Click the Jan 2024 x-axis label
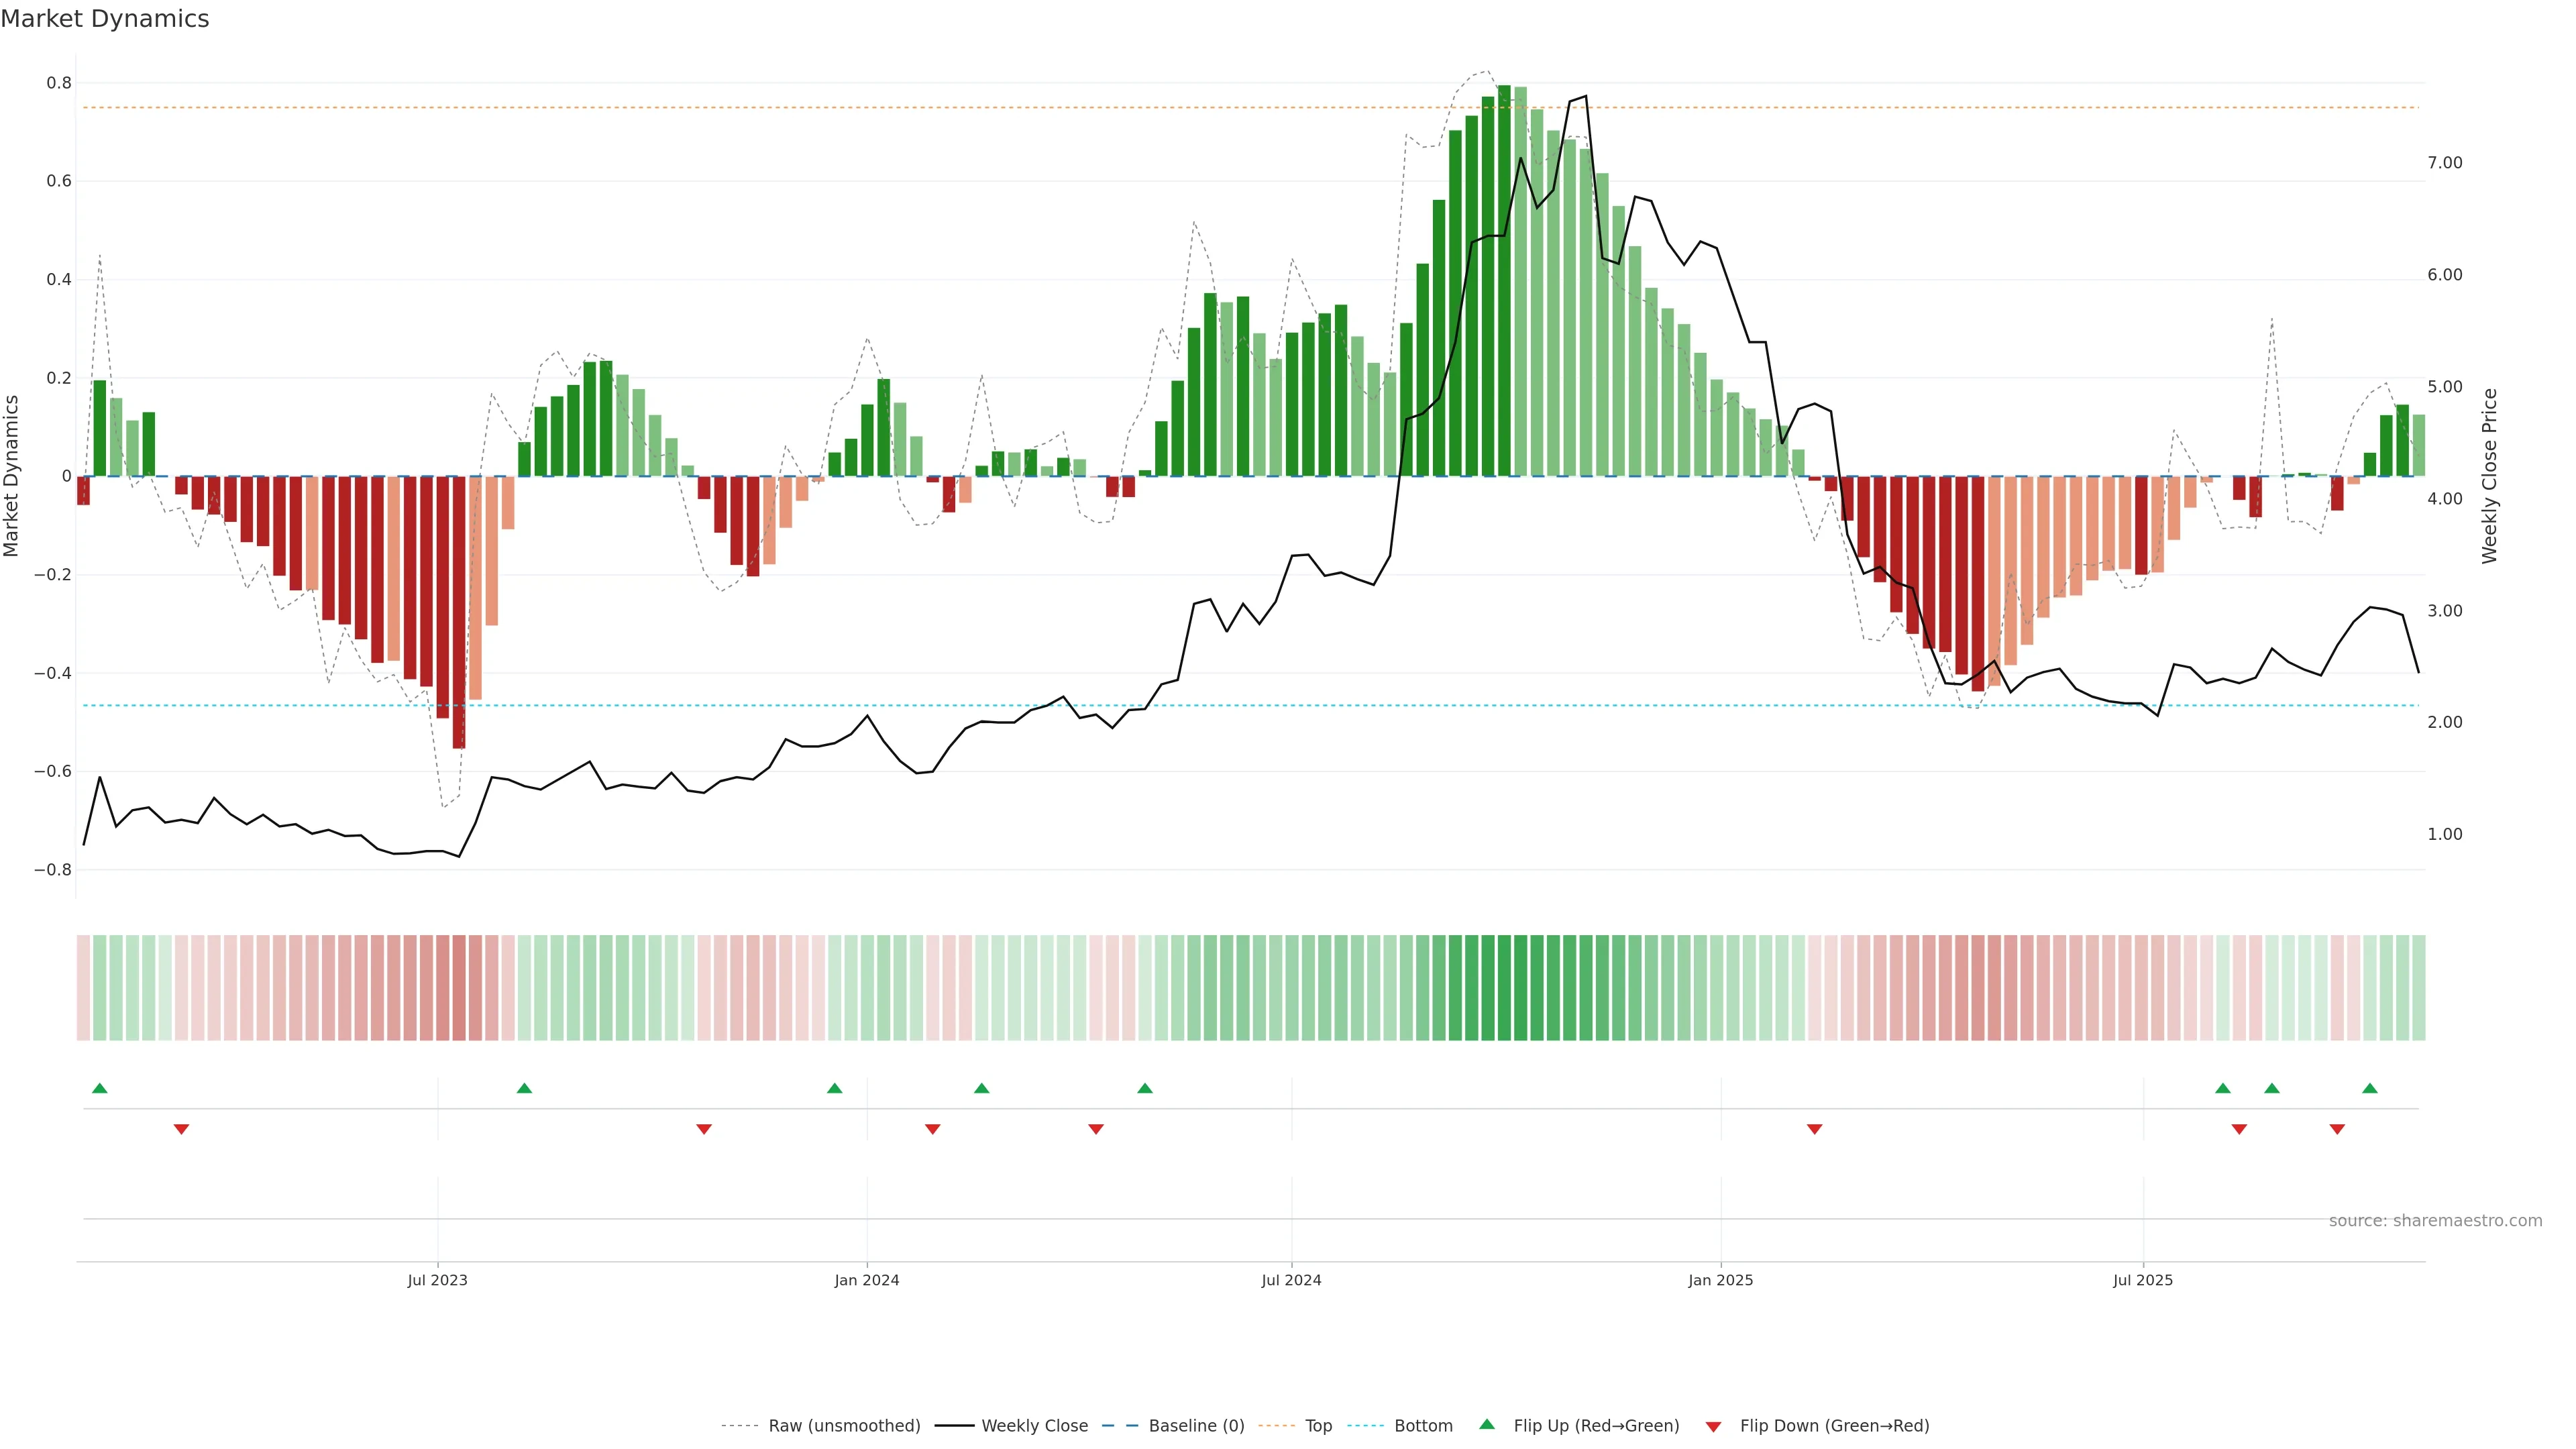The image size is (2576, 1449). (867, 1280)
